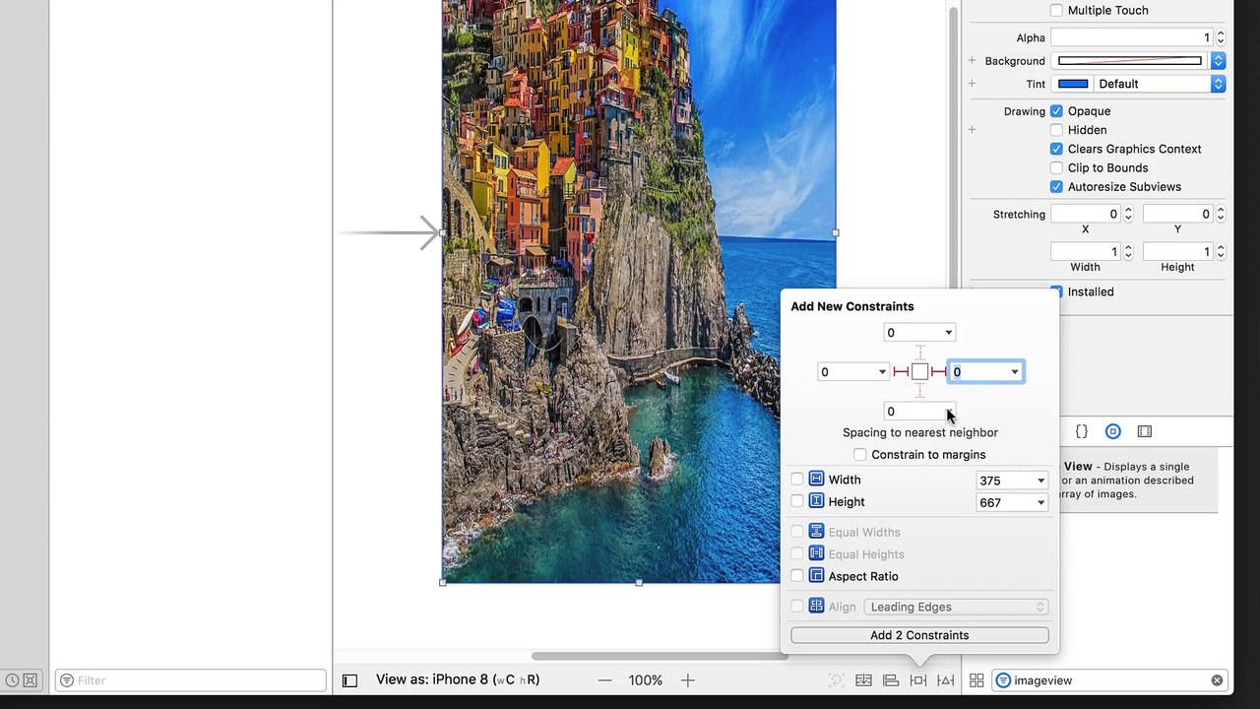Open the Height value dropdown arrow
Viewport: 1260px width, 709px height.
[1040, 502]
